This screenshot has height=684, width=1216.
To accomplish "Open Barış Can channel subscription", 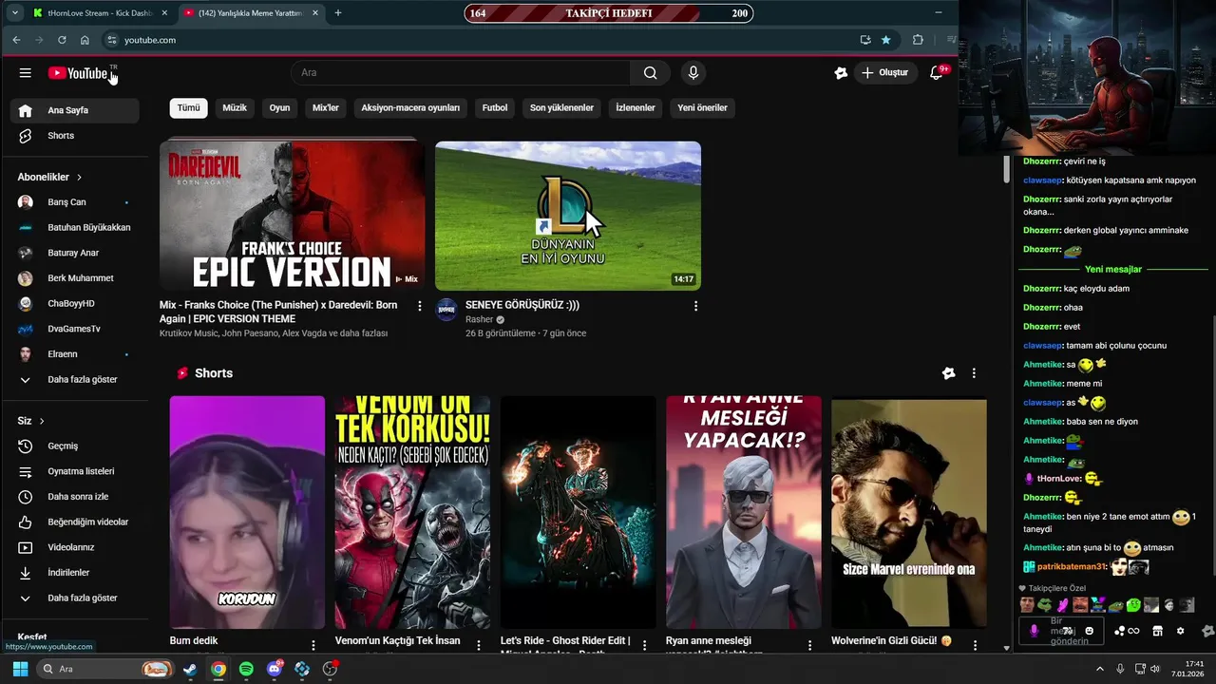I will point(75,202).
